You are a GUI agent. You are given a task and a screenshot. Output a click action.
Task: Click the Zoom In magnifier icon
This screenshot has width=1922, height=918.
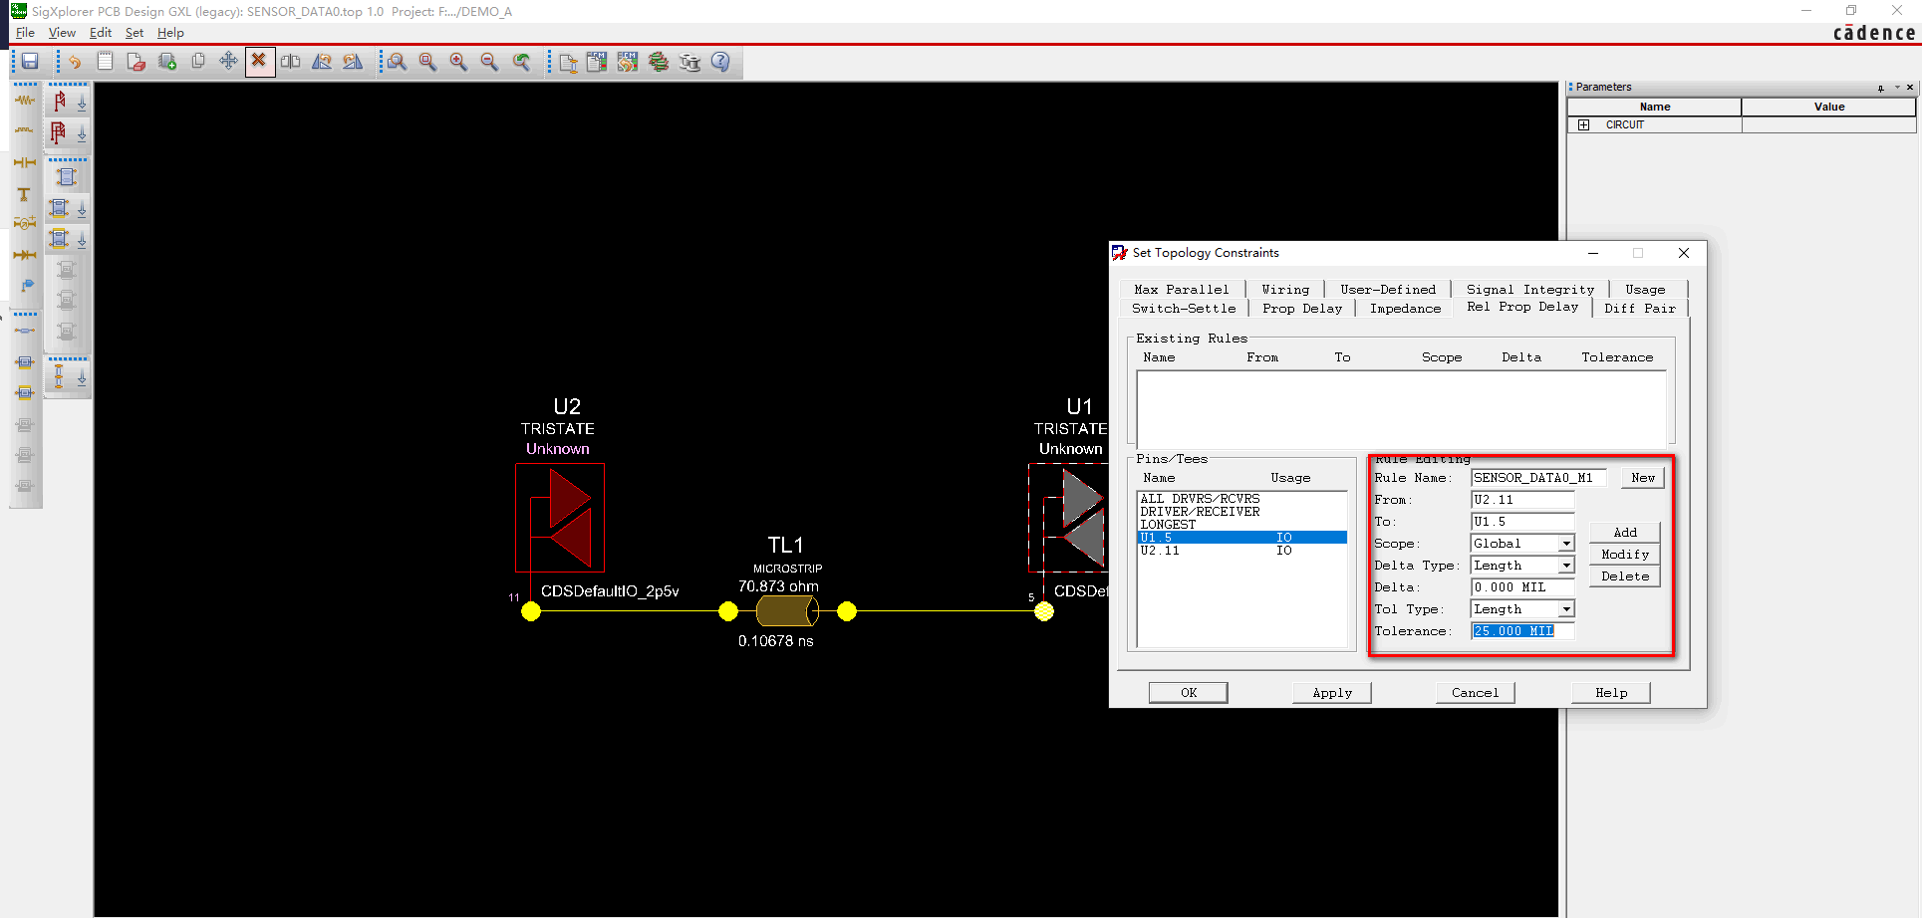pos(458,62)
